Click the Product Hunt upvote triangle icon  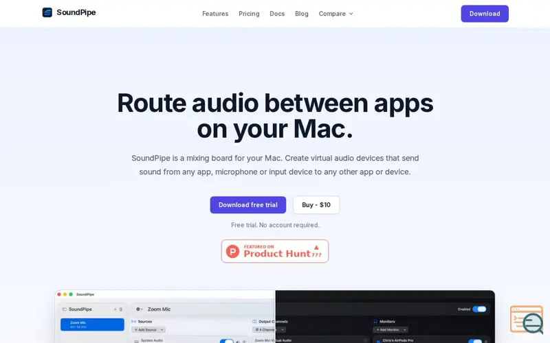[316, 248]
